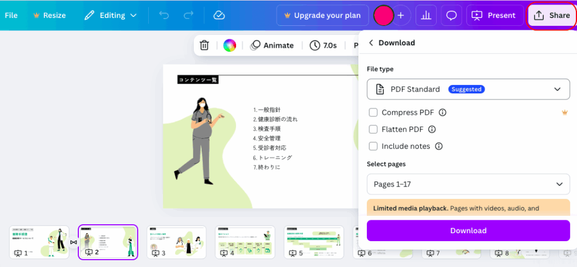This screenshot has width=577, height=267.
Task: Click the Upgrade your plan button
Action: pyautogui.click(x=322, y=15)
